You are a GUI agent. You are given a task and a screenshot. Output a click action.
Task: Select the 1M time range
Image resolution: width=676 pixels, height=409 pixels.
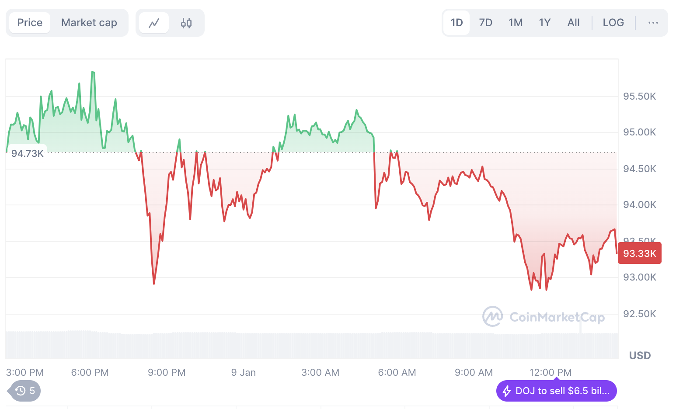click(x=516, y=23)
